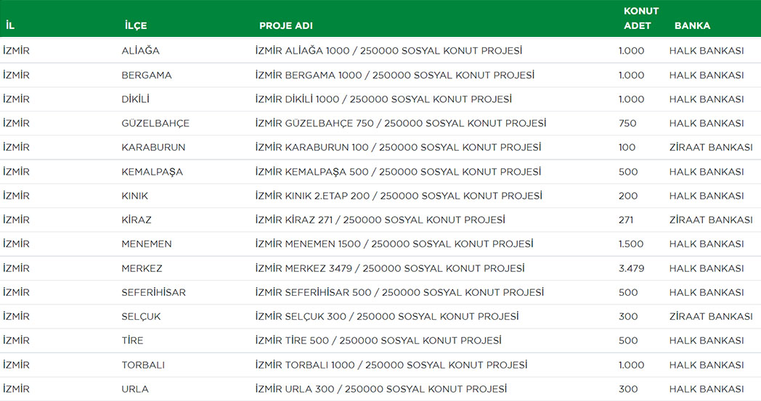
Task: Open İzmir Aliağa 1000 project link
Action: coord(388,51)
